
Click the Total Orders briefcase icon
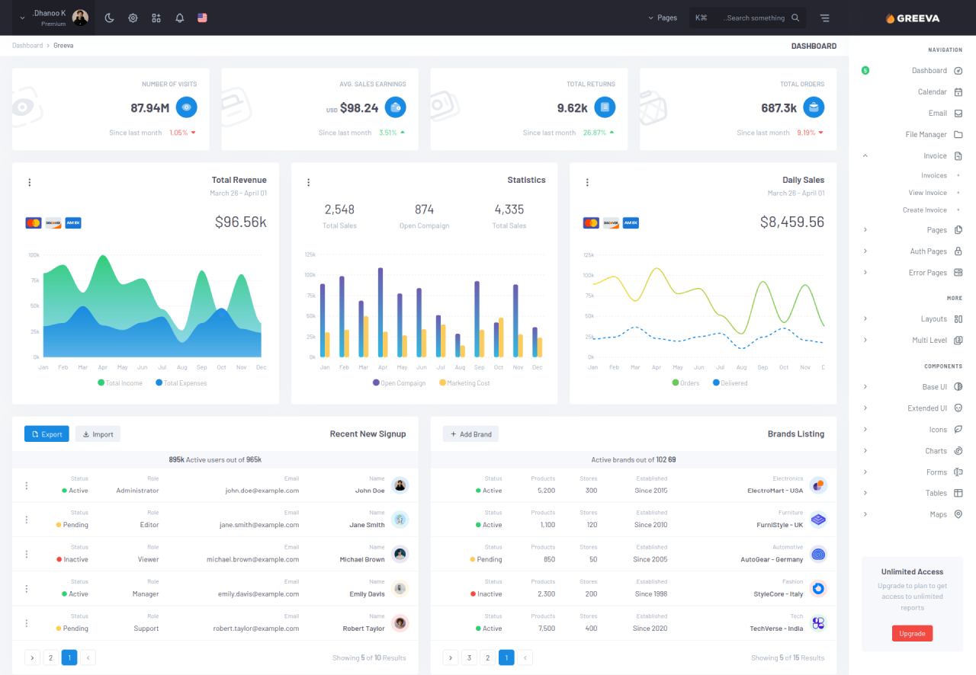click(814, 107)
